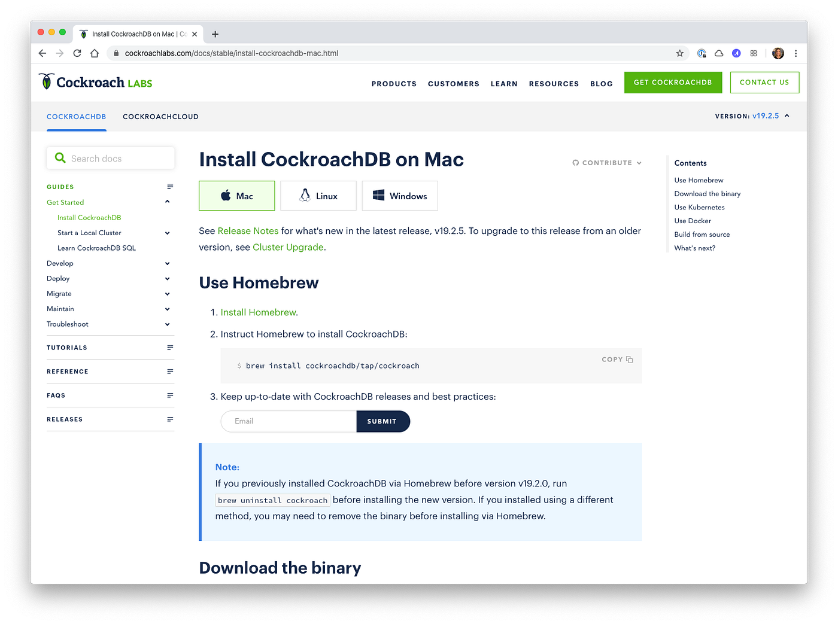Open the Cluster Upgrade link
Image resolution: width=838 pixels, height=624 pixels.
coord(288,247)
